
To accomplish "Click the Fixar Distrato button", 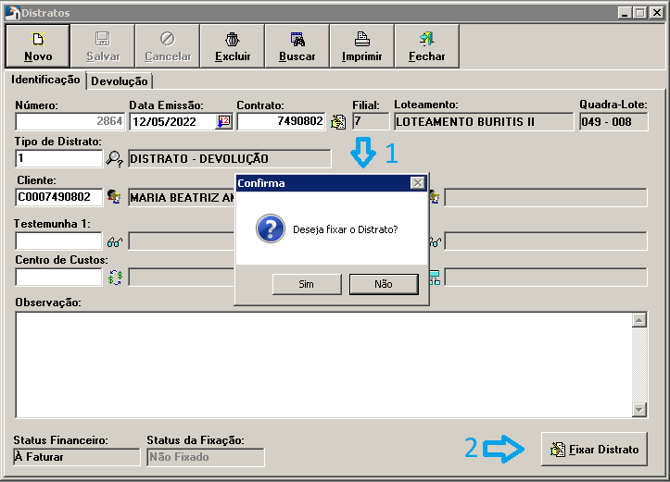I will tap(594, 450).
